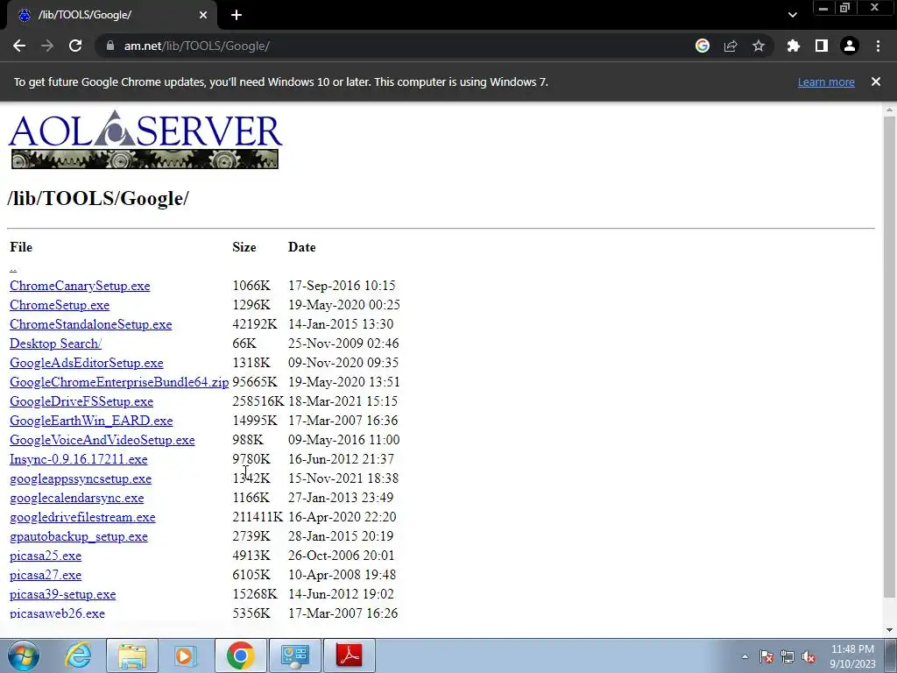Screen dimensions: 897x673
Task: Download GoogleDriveFSSetup.exe
Action: (x=81, y=401)
